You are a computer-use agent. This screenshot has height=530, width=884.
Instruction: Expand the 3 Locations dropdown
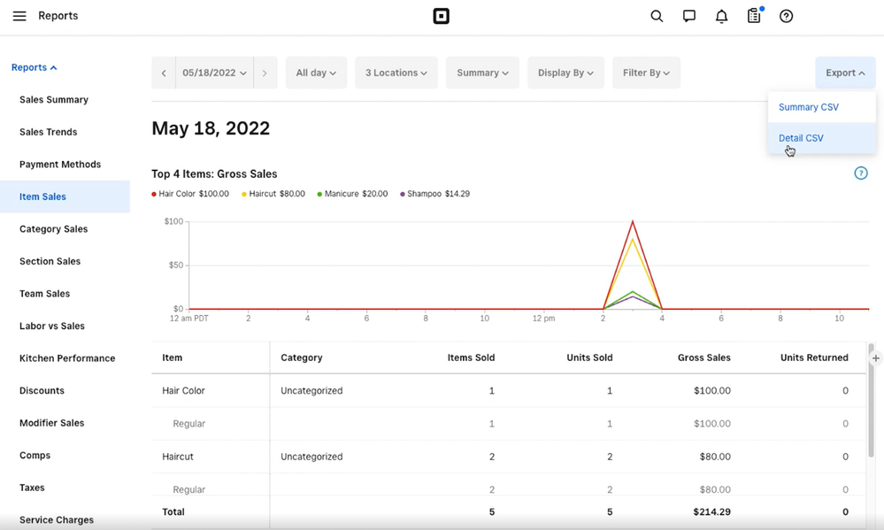[396, 73]
